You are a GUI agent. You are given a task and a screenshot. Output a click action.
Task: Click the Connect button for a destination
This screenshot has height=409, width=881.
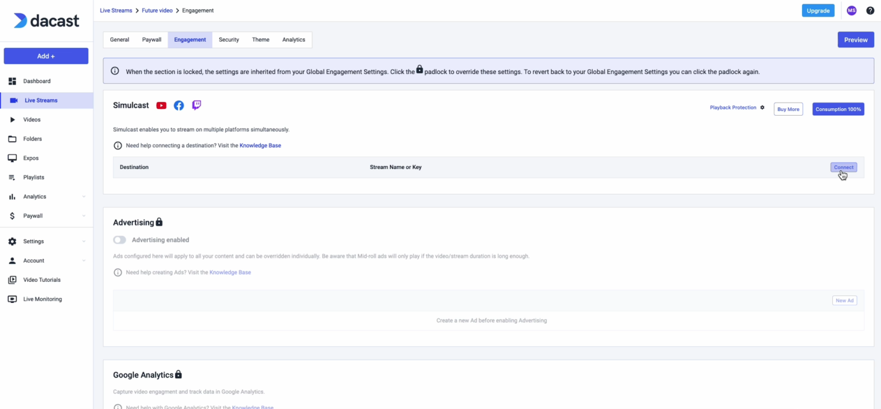(x=843, y=167)
